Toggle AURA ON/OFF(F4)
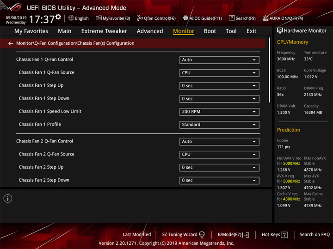The height and width of the screenshot is (249, 333). pyautogui.click(x=283, y=18)
